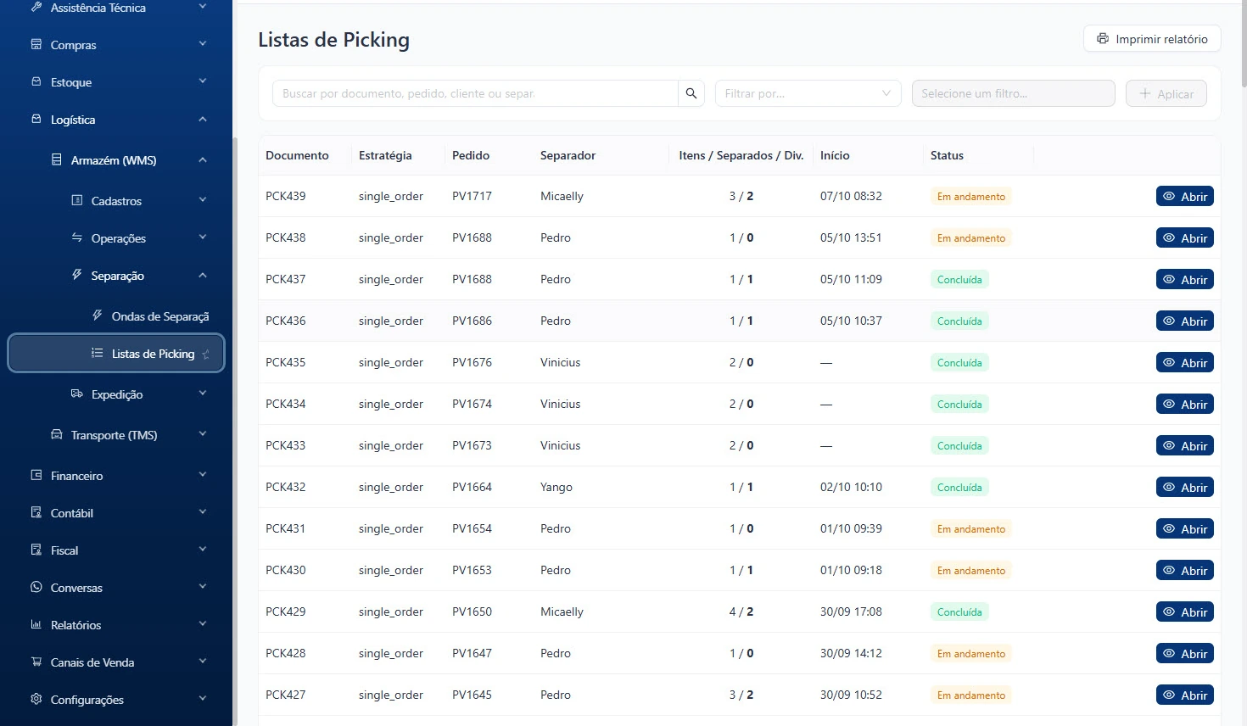Image resolution: width=1247 pixels, height=726 pixels.
Task: Click the Compras sidebar icon
Action: 36,44
